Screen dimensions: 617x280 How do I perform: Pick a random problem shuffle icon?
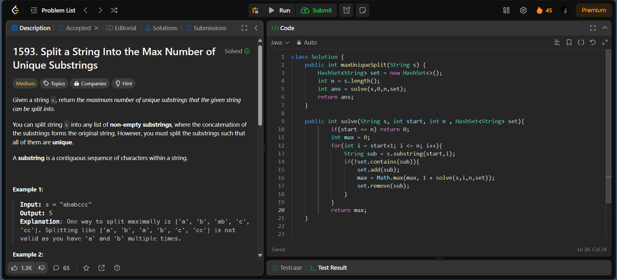[x=114, y=10]
